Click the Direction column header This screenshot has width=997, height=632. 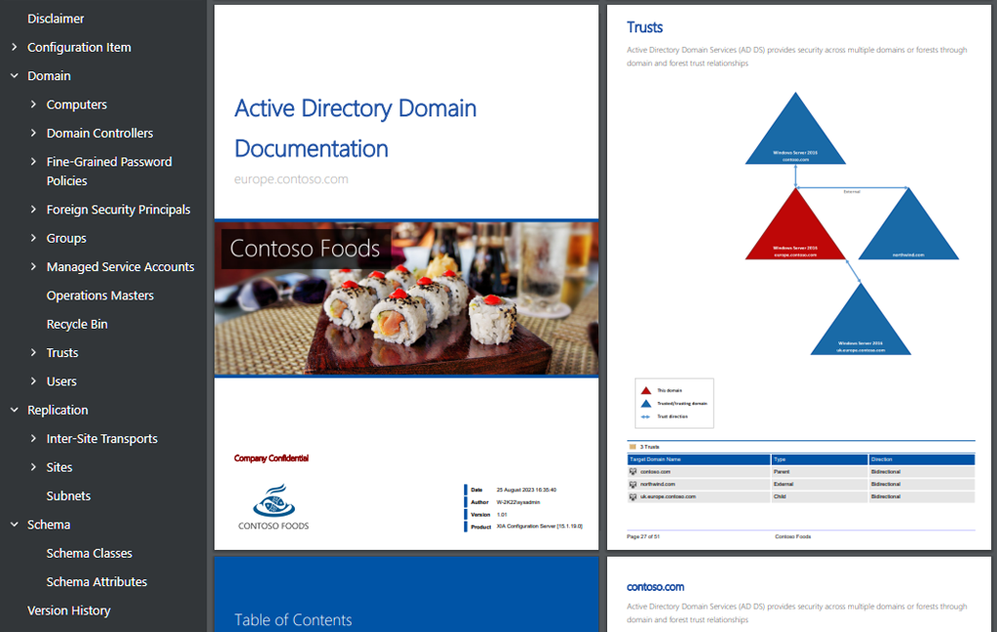922,459
